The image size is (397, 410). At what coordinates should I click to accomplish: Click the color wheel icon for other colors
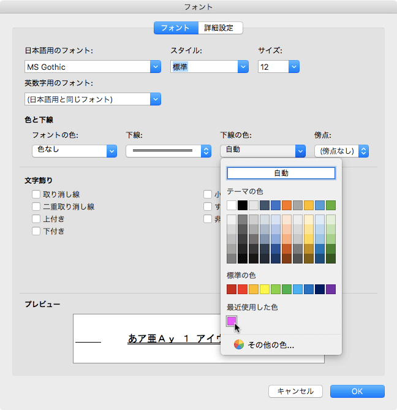(240, 345)
